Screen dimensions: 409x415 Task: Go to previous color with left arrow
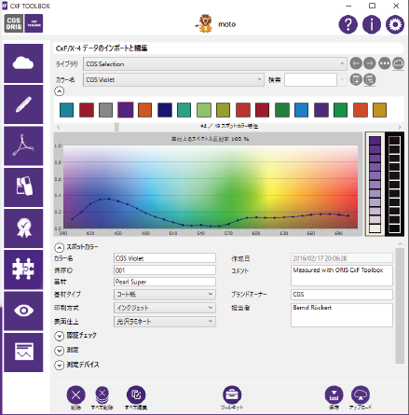[x=356, y=63]
